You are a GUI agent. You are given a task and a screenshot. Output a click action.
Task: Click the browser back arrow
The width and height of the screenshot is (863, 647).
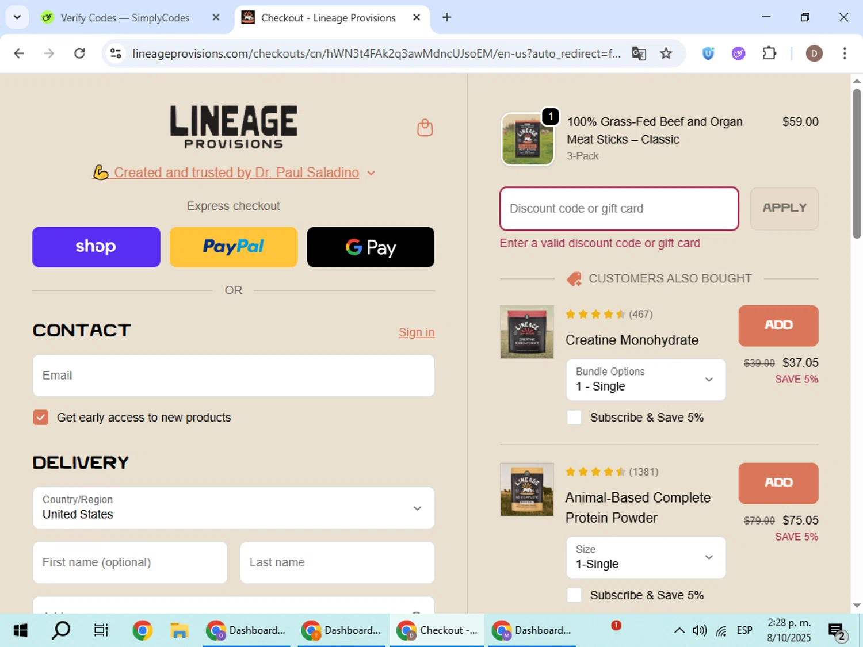point(19,53)
